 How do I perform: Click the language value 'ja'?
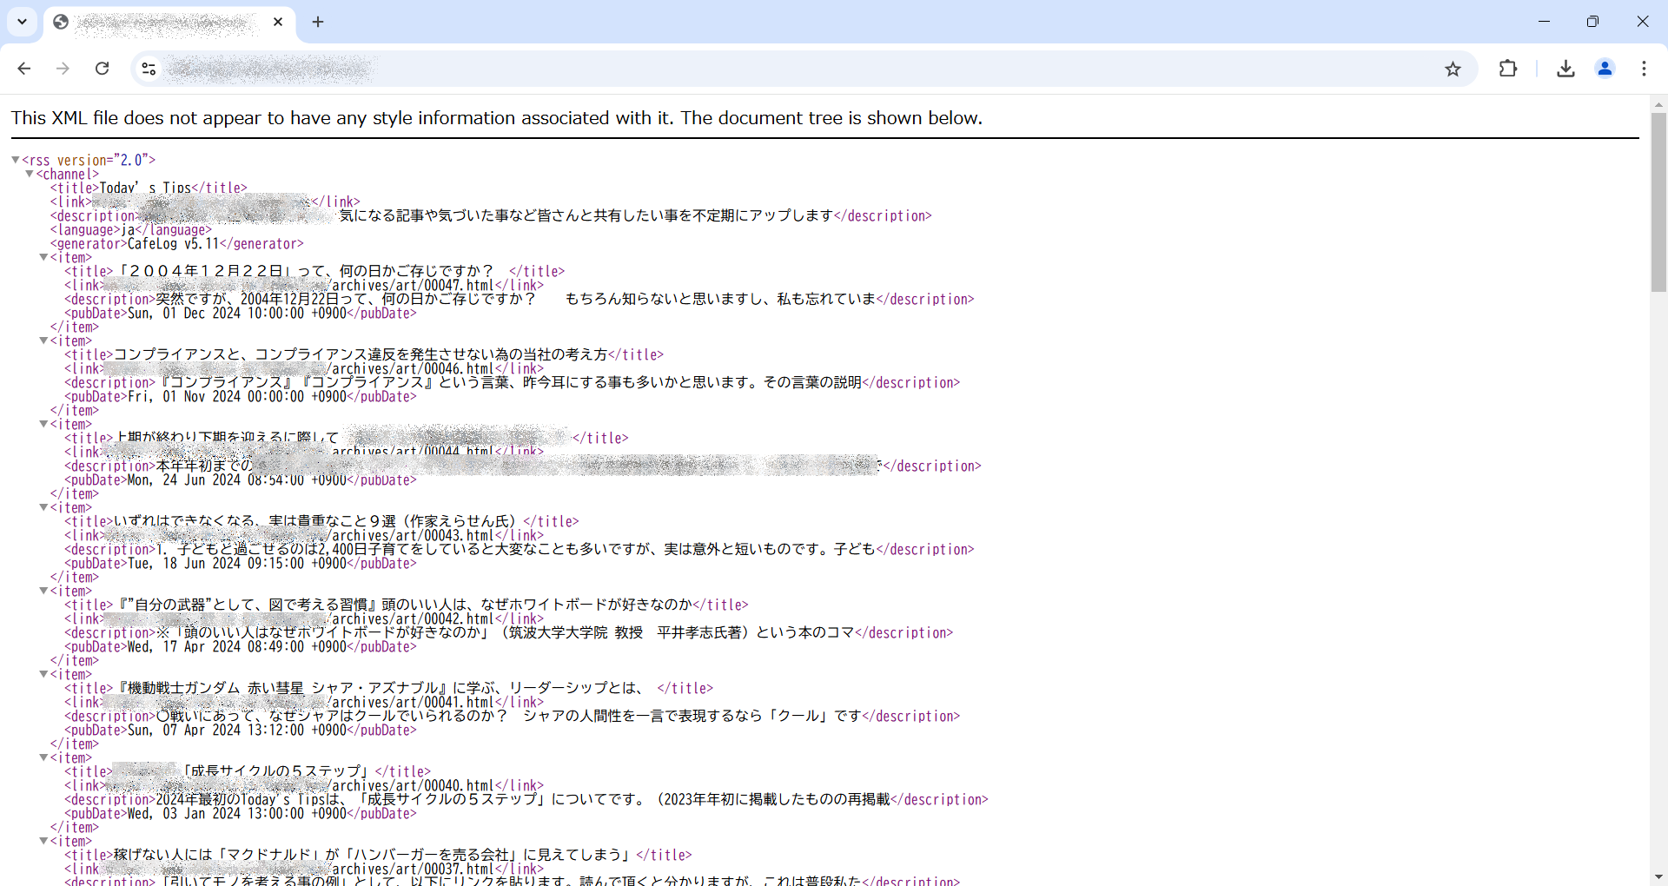(128, 229)
